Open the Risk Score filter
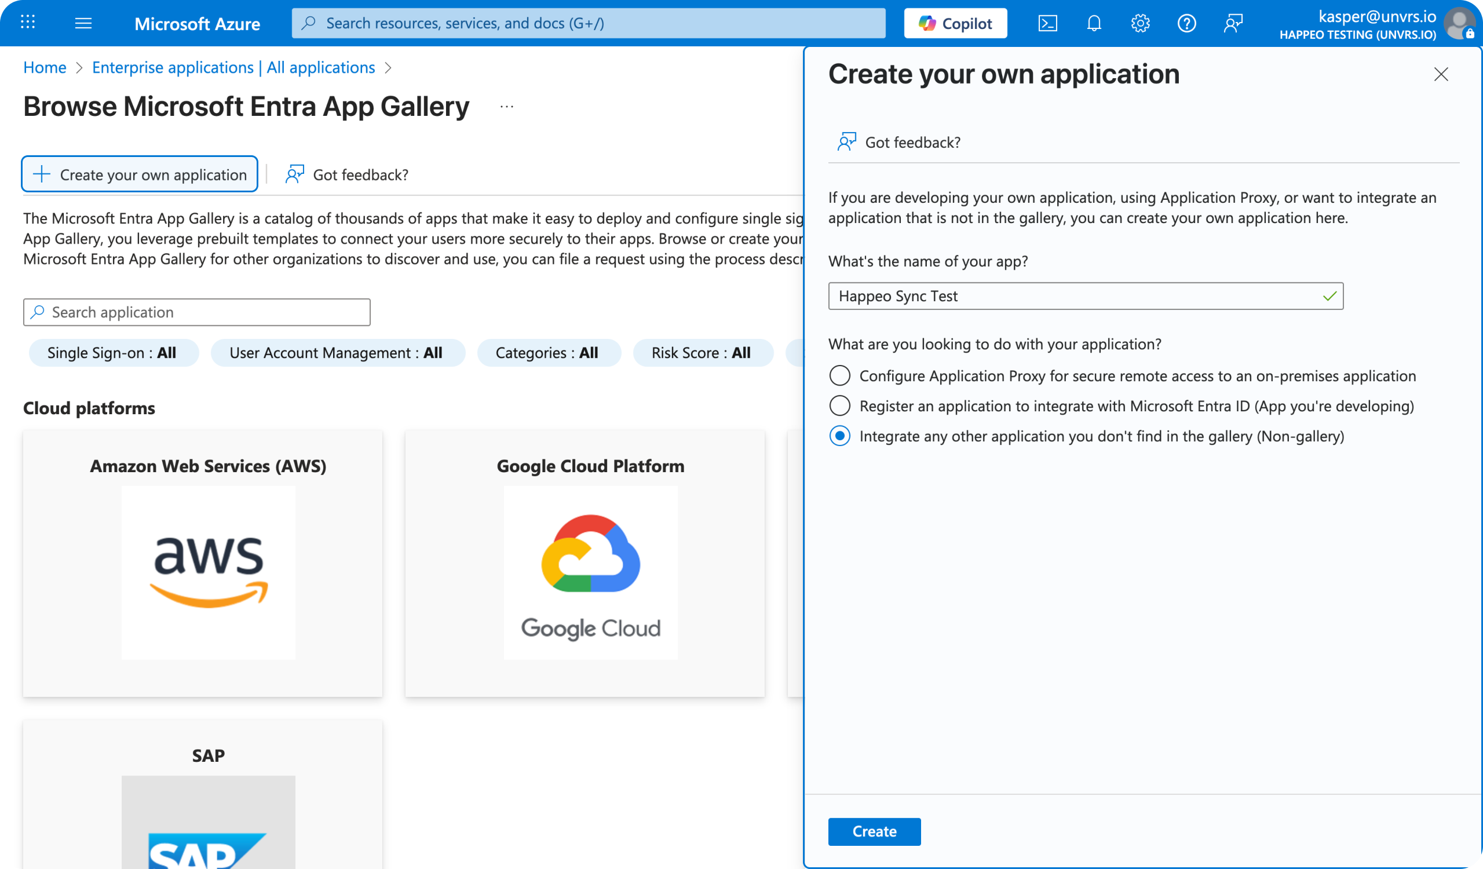This screenshot has width=1483, height=869. (703, 352)
